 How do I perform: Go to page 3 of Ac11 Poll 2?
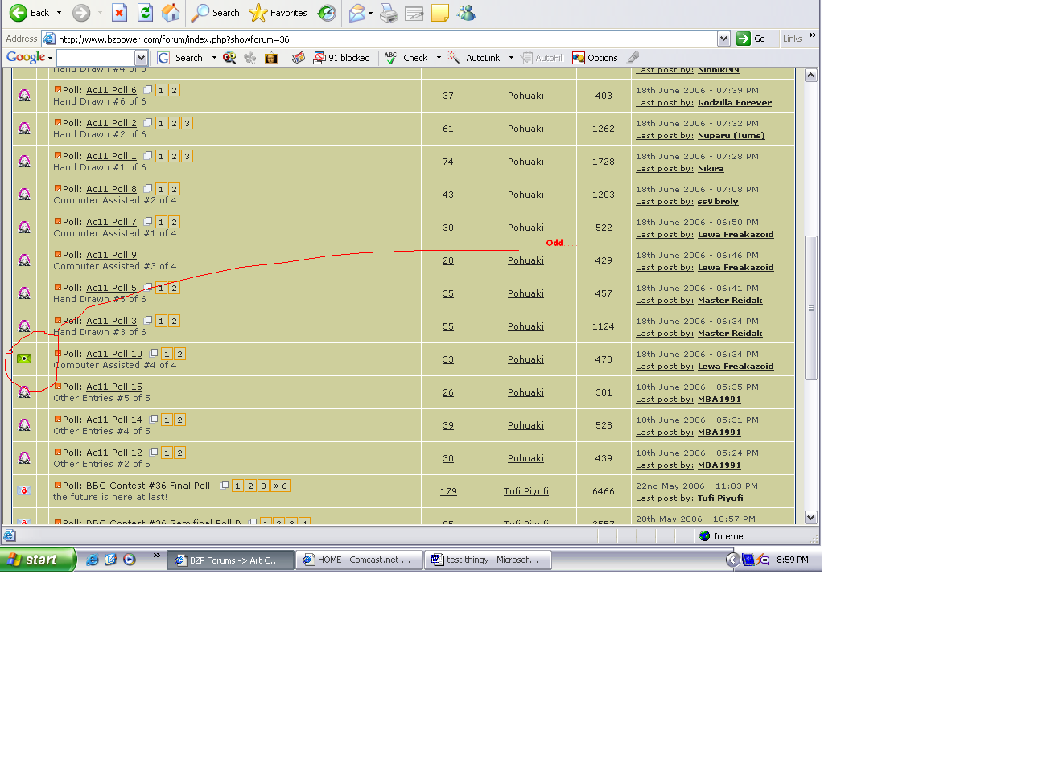click(x=187, y=123)
